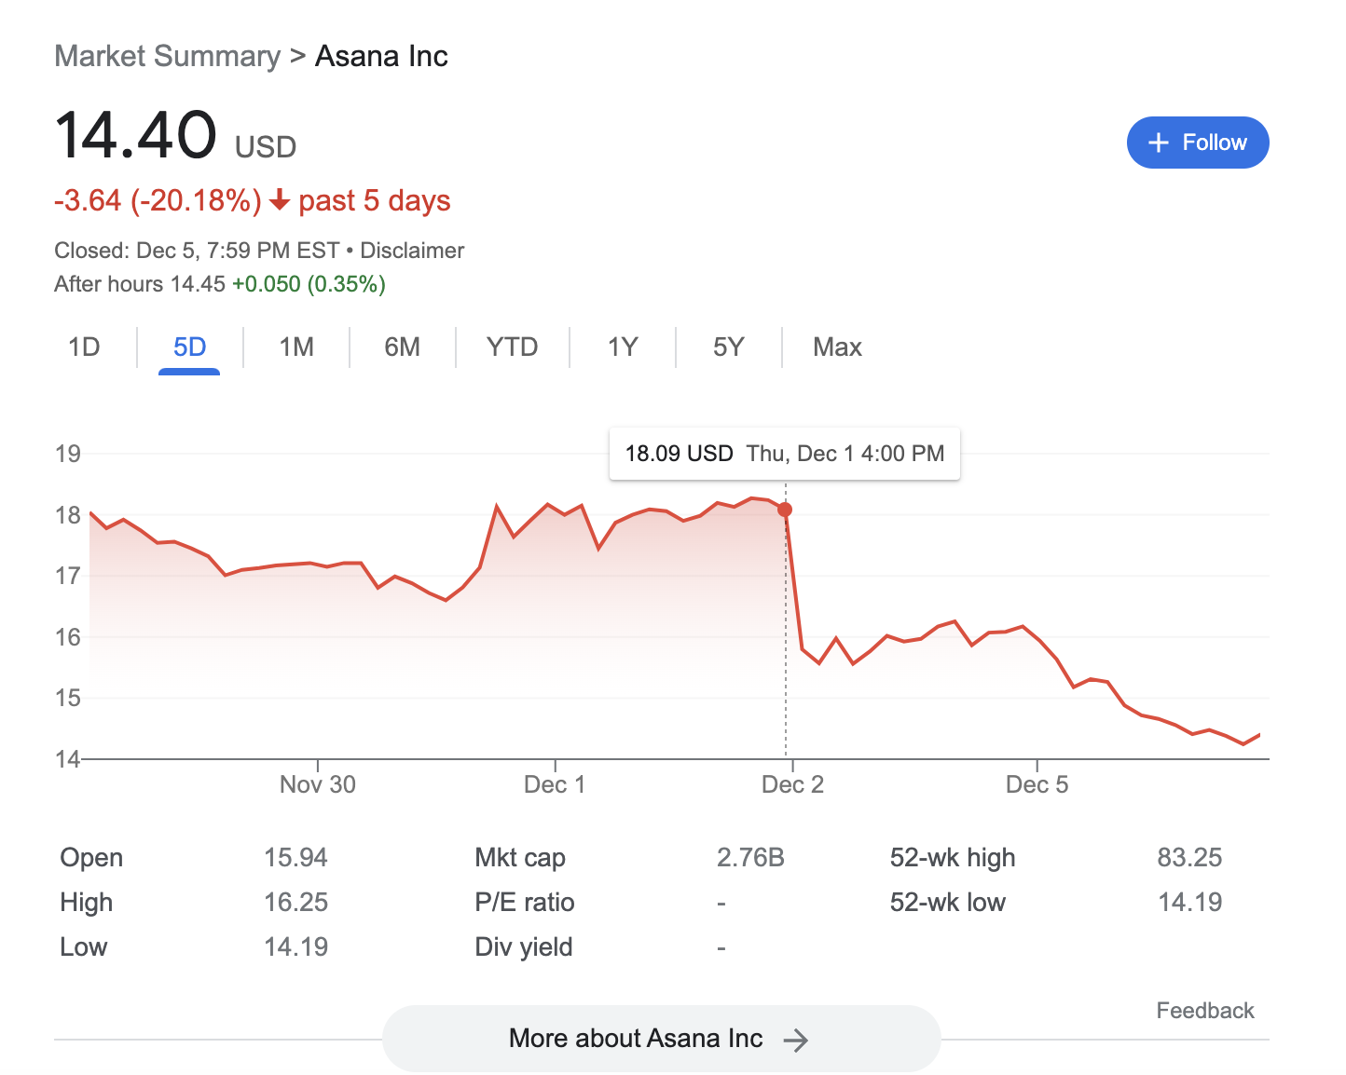The width and height of the screenshot is (1346, 1075).
Task: Select the 5D time range tab
Action: [x=189, y=347]
